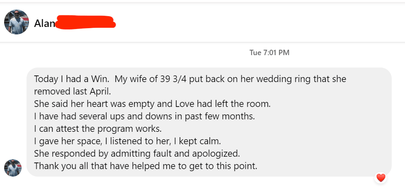Click the "Thank you all" closing line
Image resolution: width=405 pixels, height=189 pixels.
click(145, 166)
